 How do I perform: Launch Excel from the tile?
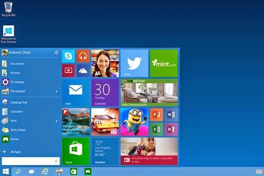coord(156,129)
